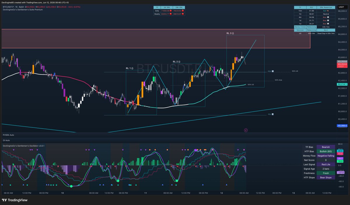
Task: Select the Gentlemen's Oscillator v.0.0.1 legend
Action: click(24, 145)
